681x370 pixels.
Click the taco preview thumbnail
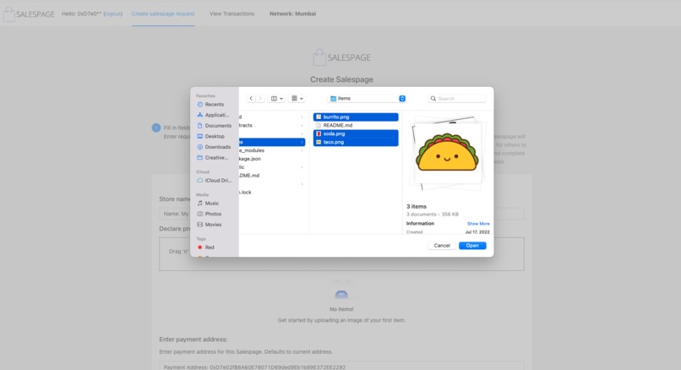[447, 153]
